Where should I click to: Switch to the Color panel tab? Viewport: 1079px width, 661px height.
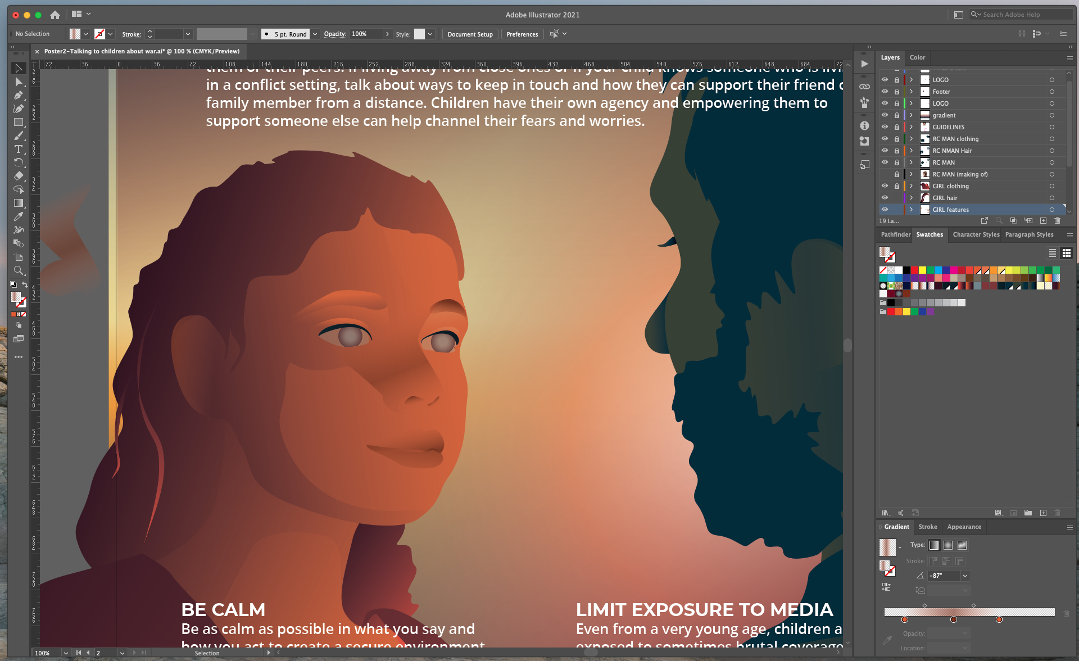[x=917, y=57]
